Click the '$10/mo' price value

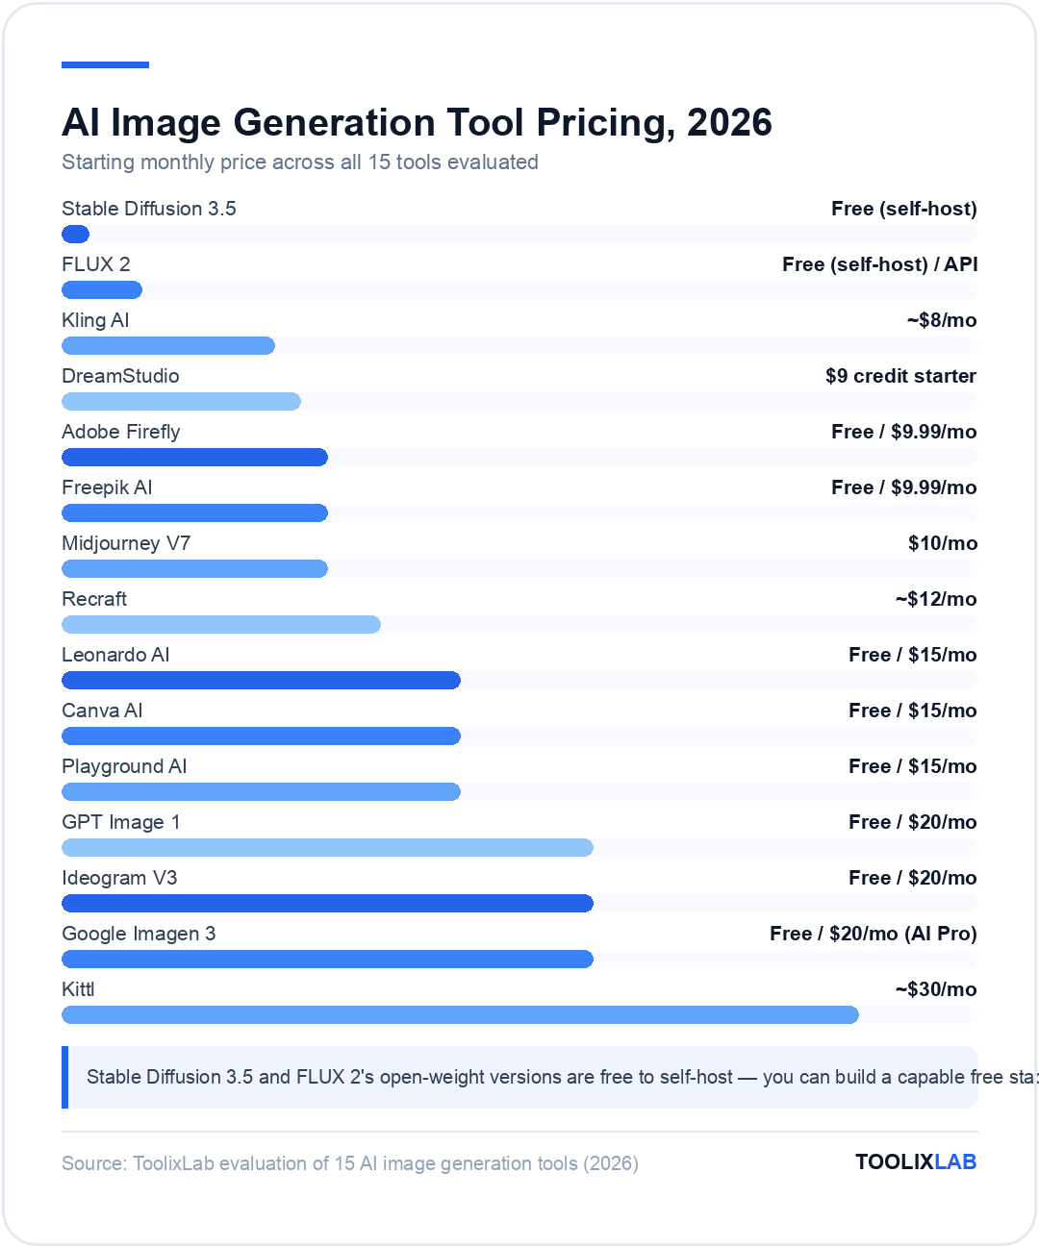pos(943,543)
